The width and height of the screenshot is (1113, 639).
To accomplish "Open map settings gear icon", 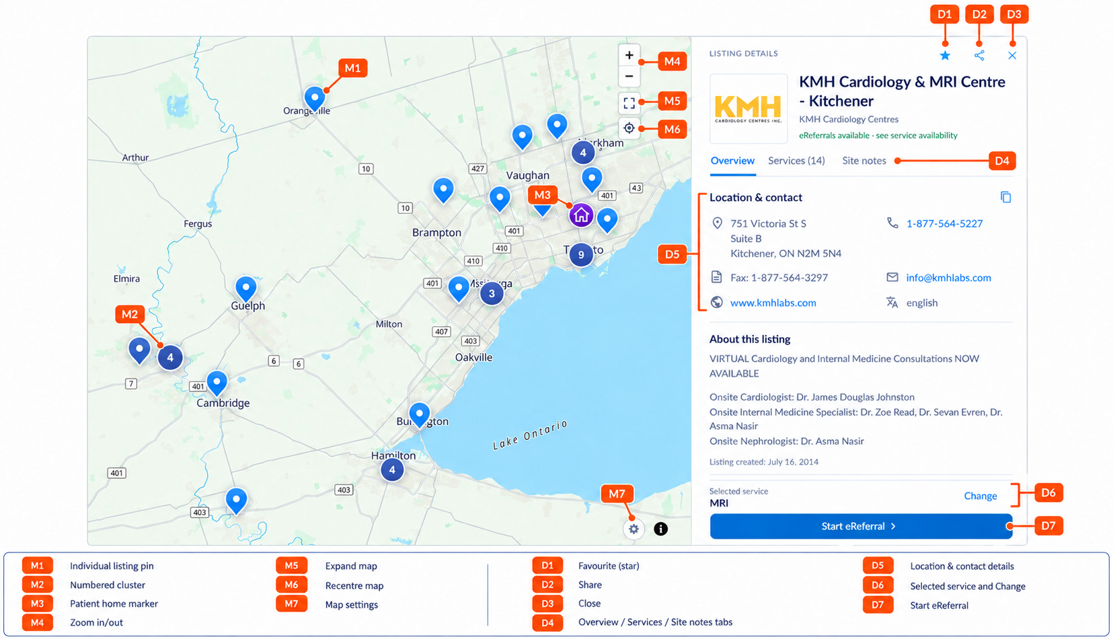I will coord(634,529).
